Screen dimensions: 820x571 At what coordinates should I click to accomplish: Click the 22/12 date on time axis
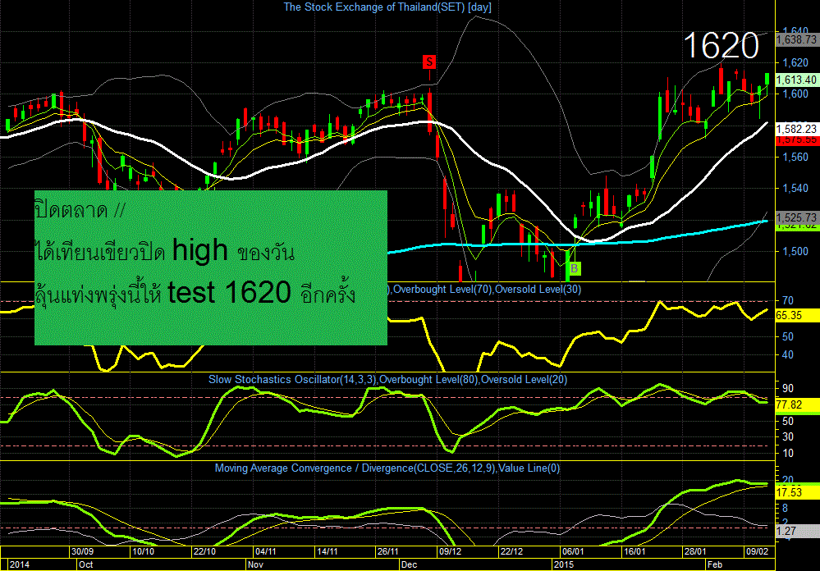pyautogui.click(x=511, y=551)
